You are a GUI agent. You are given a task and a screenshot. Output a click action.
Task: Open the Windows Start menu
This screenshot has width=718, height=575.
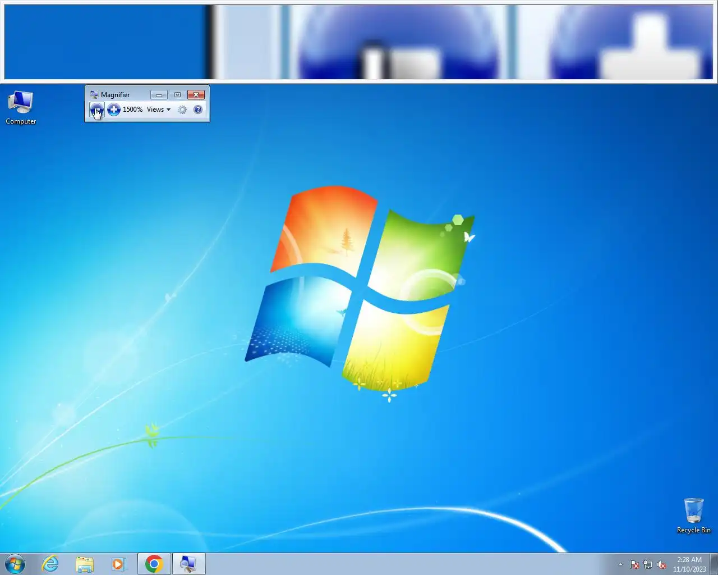[15, 564]
